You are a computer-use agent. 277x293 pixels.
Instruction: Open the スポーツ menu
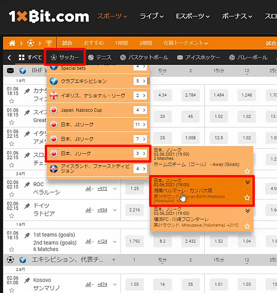(112, 16)
